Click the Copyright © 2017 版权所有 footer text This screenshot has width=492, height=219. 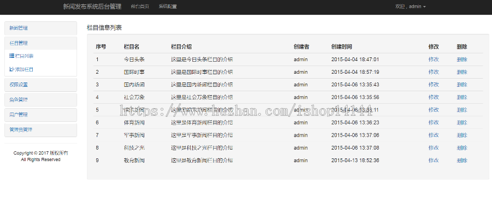[x=41, y=153]
